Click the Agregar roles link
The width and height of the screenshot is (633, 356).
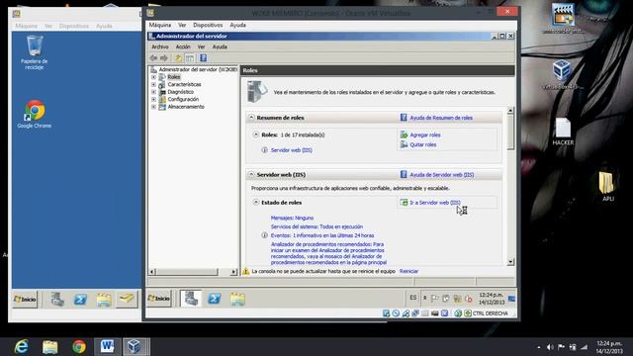point(425,135)
